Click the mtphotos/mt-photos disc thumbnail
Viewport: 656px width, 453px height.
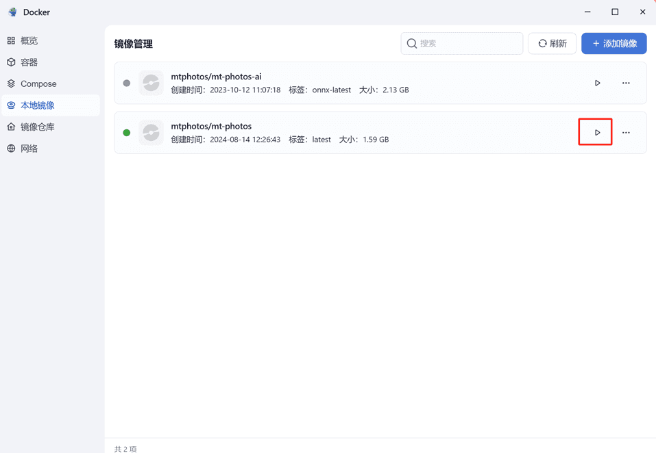tap(151, 133)
